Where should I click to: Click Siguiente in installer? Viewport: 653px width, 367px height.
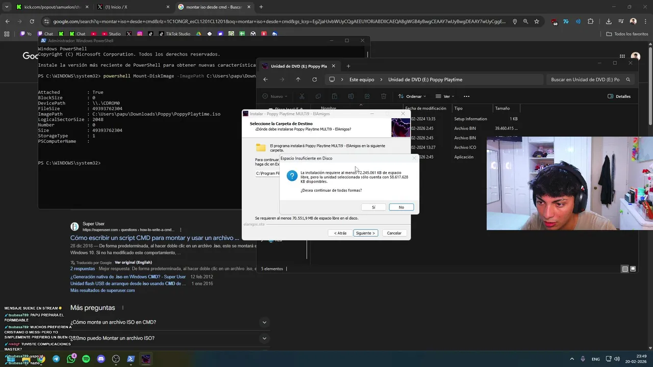tap(365, 233)
